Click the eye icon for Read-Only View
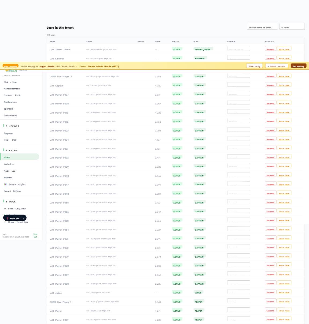Viewport: 309px width, 324px height. pos(5,209)
